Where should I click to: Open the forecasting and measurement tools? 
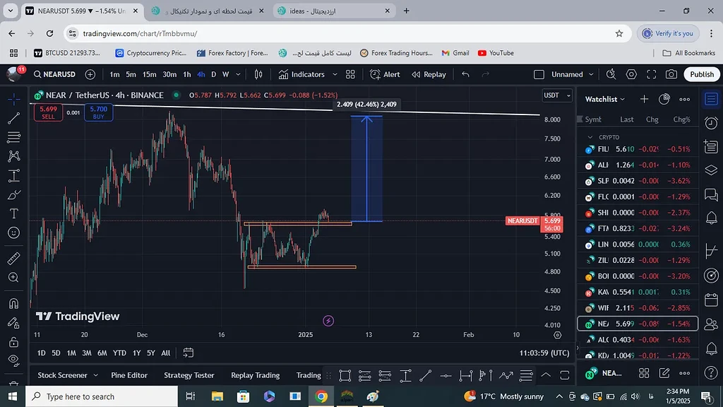point(14,175)
